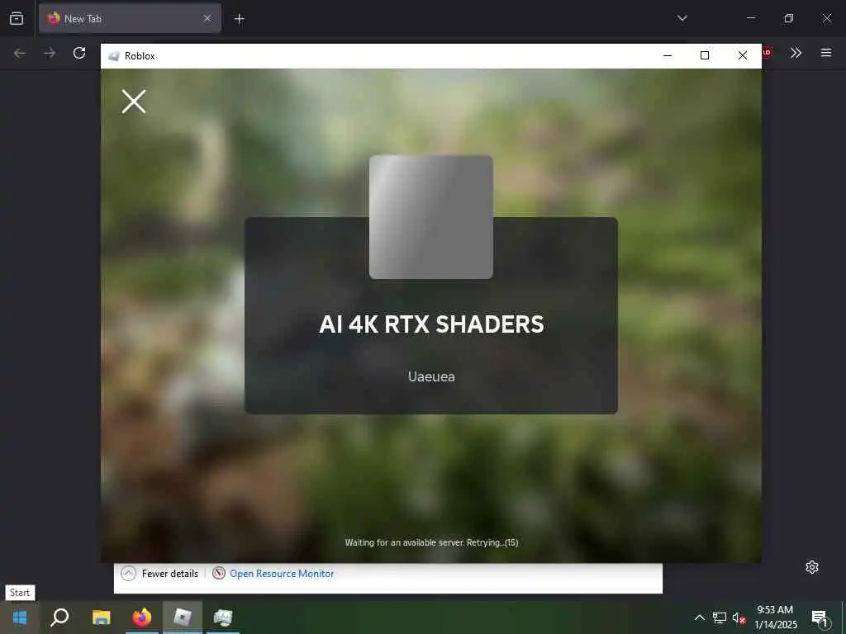Click the AI 4K RTX SHADERS title

pyautogui.click(x=431, y=324)
